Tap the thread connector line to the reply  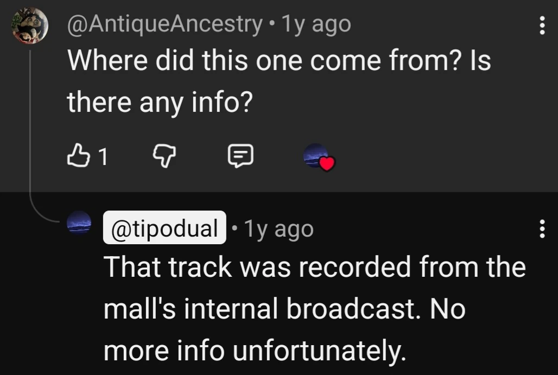[31, 136]
